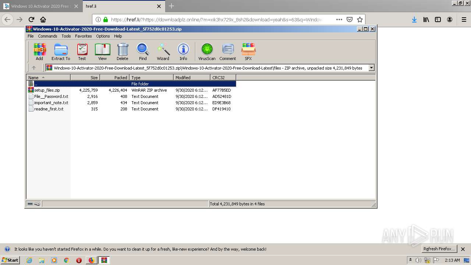Sort file list by Name column

(x=48, y=78)
